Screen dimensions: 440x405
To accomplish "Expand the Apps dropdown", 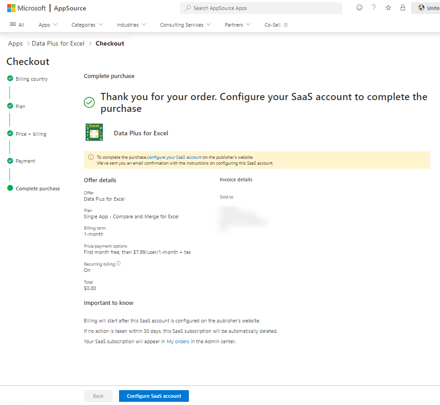I will (x=48, y=25).
